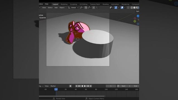Click the current frame number field
Viewport: 178px width, 100px height.
[x=111, y=86]
